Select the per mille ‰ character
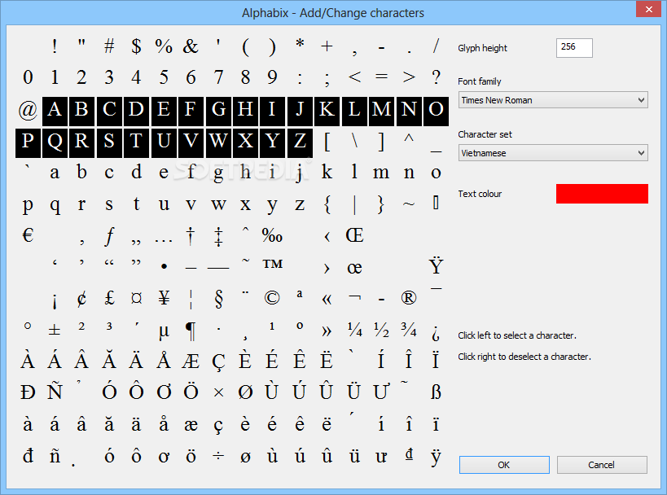The width and height of the screenshot is (667, 495). (272, 235)
